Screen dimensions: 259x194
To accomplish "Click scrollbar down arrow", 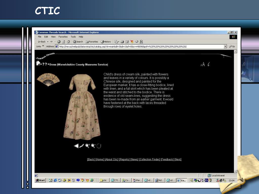I will [x=235, y=171].
